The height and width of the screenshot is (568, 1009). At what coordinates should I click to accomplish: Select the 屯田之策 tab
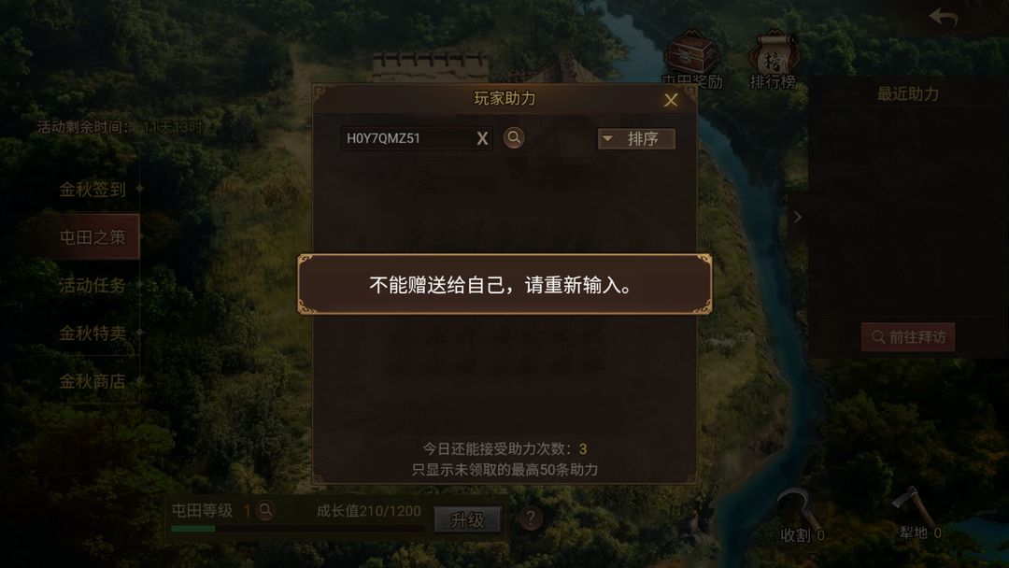[92, 236]
